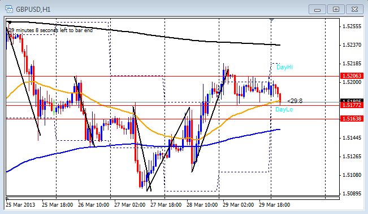Click the 'minutes left to bar end' text
The height and width of the screenshot is (214, 368).
point(51,30)
